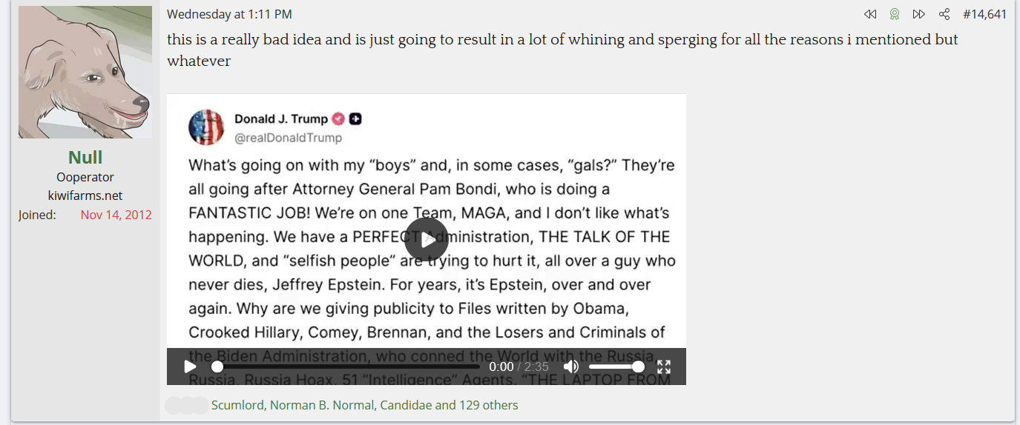Image resolution: width=1020 pixels, height=425 pixels.
Task: Click the video seek progress bar
Action: pyautogui.click(x=349, y=367)
